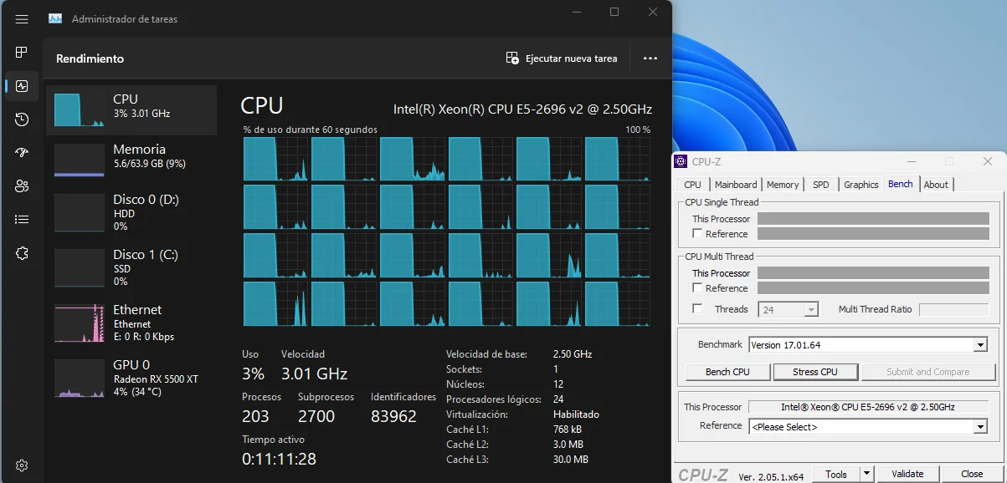Viewport: 1007px width, 483px height.
Task: Click the Validate button in CPU-Z
Action: pyautogui.click(x=907, y=474)
